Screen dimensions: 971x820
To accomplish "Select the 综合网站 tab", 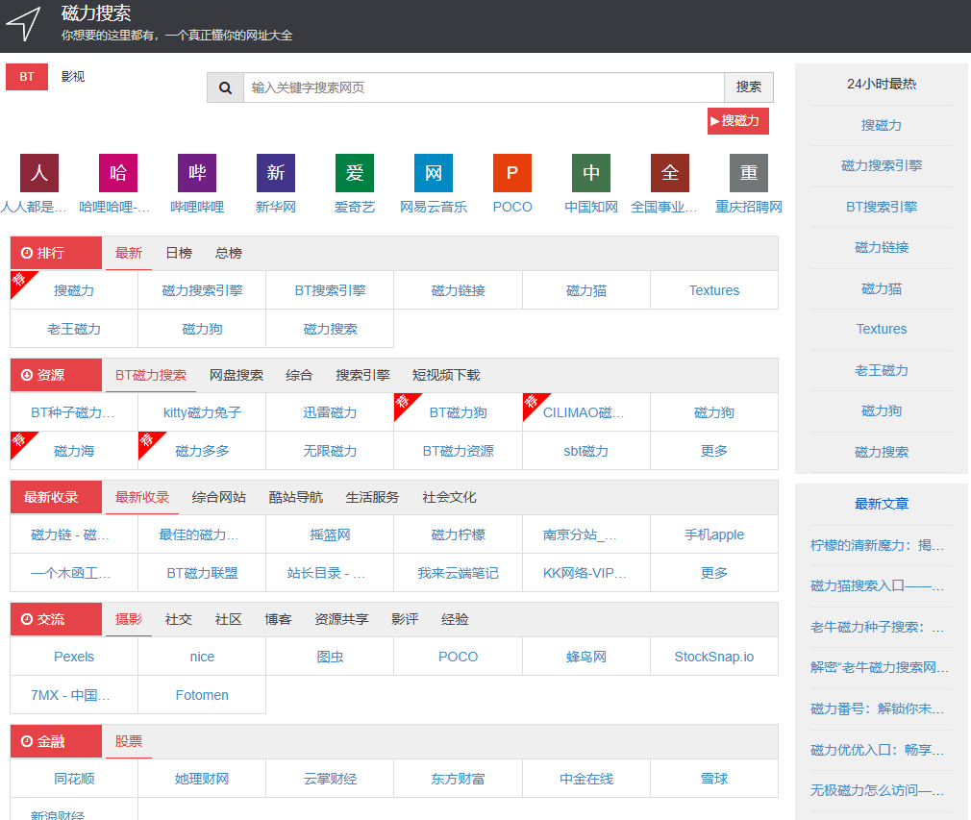I will coord(219,497).
